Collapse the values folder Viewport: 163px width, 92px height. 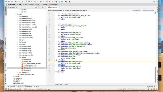(x=18, y=57)
